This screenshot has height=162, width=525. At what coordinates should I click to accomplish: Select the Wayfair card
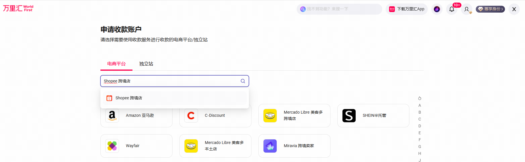(136, 146)
